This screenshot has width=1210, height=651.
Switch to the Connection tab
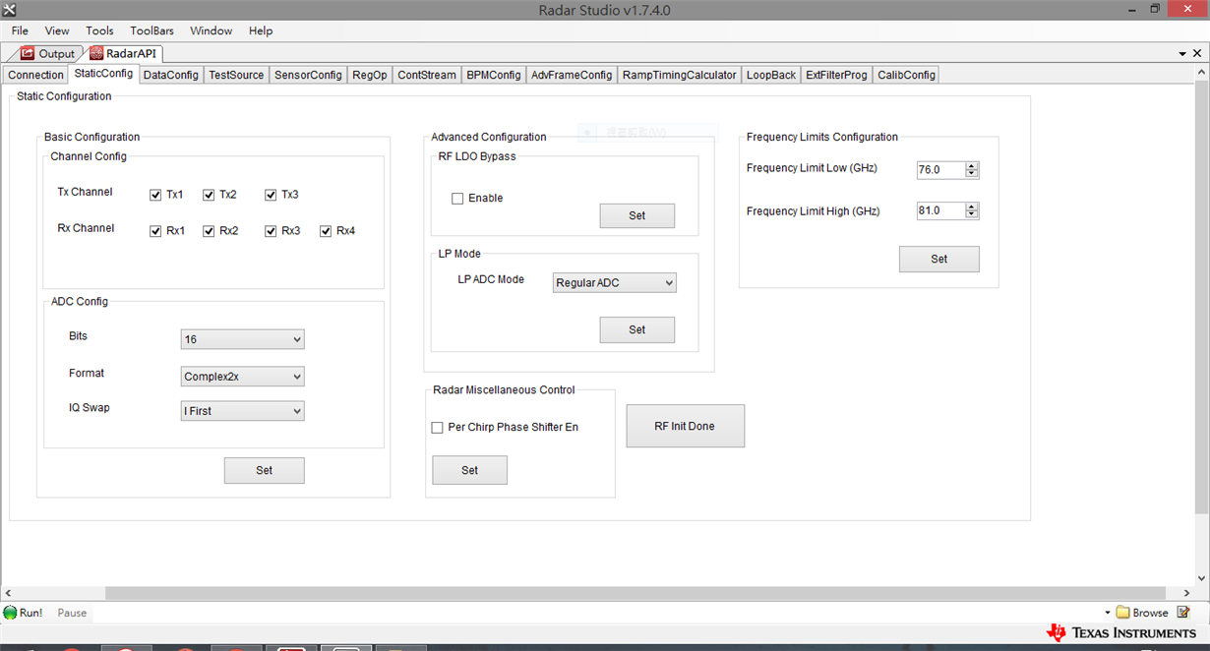tap(35, 75)
